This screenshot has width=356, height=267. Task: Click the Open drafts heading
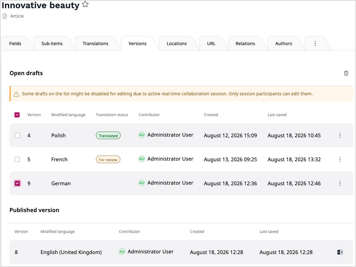point(26,73)
